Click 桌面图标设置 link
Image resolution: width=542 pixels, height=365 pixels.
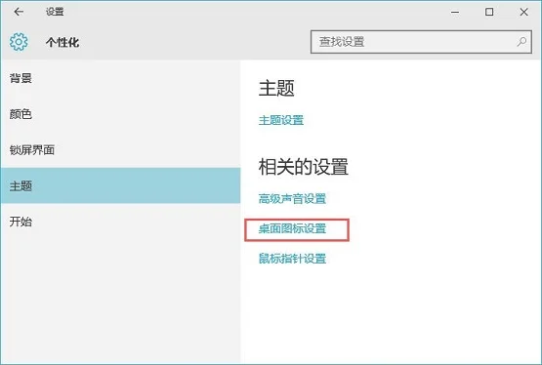[x=292, y=228]
